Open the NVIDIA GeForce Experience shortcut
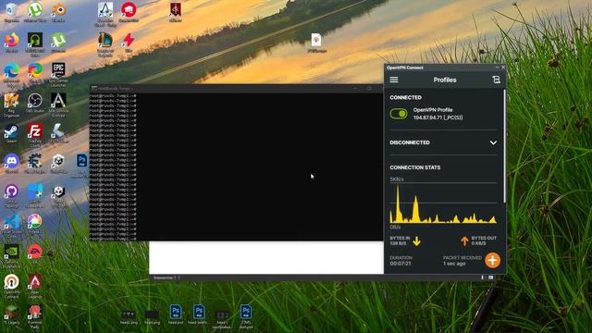Viewport: 592px width, 333px height. (x=11, y=255)
